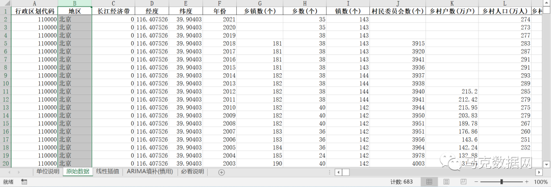Click the select-all corner of the grid

click(x=6, y=3)
